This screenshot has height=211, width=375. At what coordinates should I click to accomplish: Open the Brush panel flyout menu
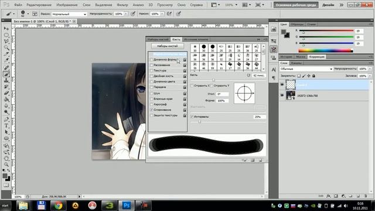tap(265, 39)
